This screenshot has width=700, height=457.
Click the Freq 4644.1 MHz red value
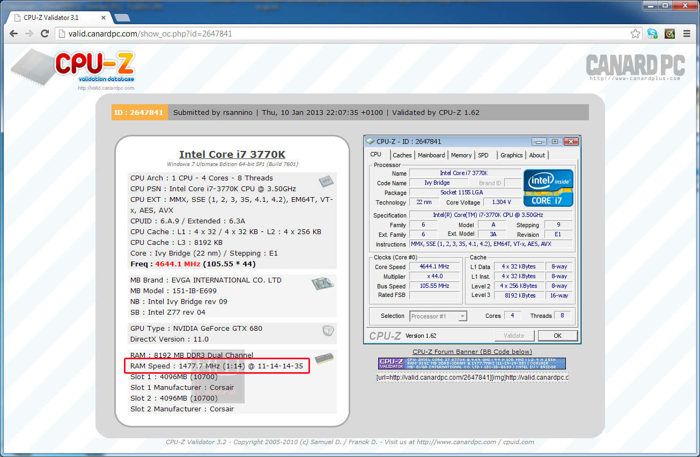click(x=178, y=264)
